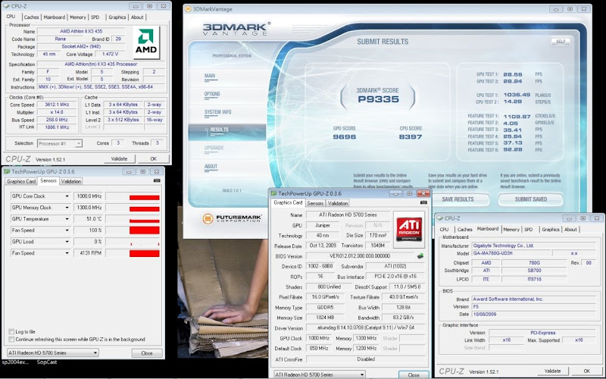Click OK button in the top CPU-Z window
This screenshot has height=379, width=606.
pyautogui.click(x=154, y=158)
